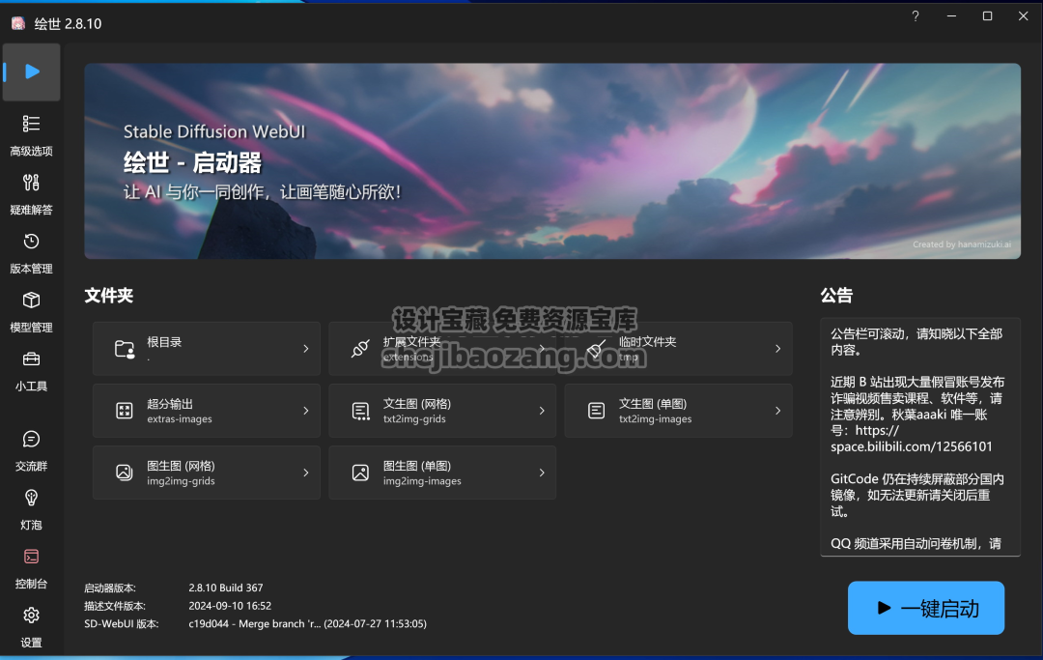Click c19d044 SD-WebUI version text
The height and width of the screenshot is (660, 1043).
click(x=307, y=624)
